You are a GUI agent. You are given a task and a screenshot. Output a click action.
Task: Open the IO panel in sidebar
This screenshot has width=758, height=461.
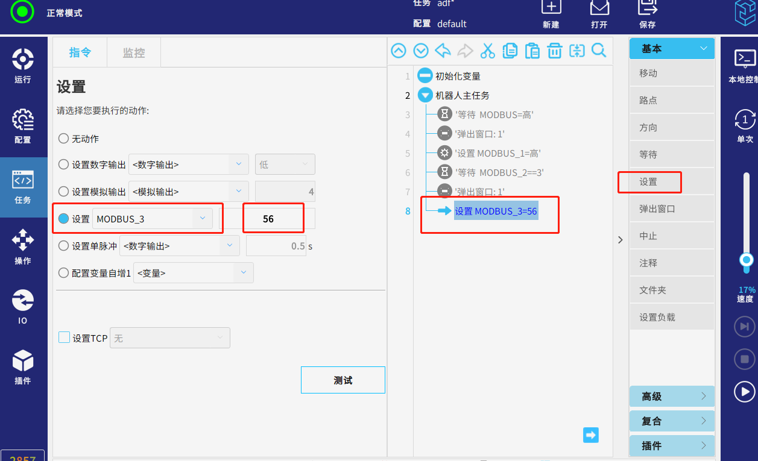23,307
